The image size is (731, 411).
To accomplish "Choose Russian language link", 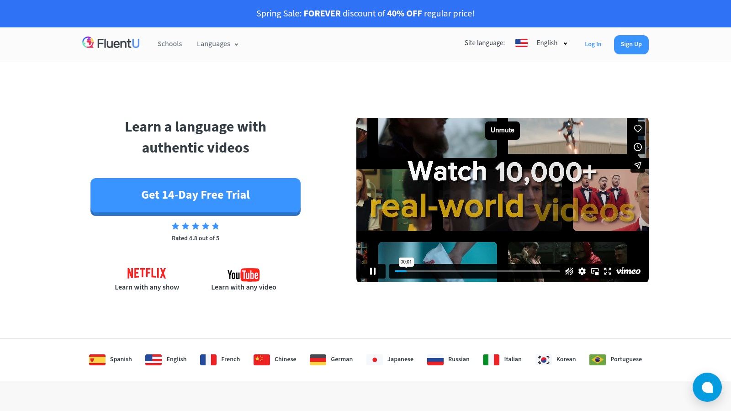I will click(448, 359).
